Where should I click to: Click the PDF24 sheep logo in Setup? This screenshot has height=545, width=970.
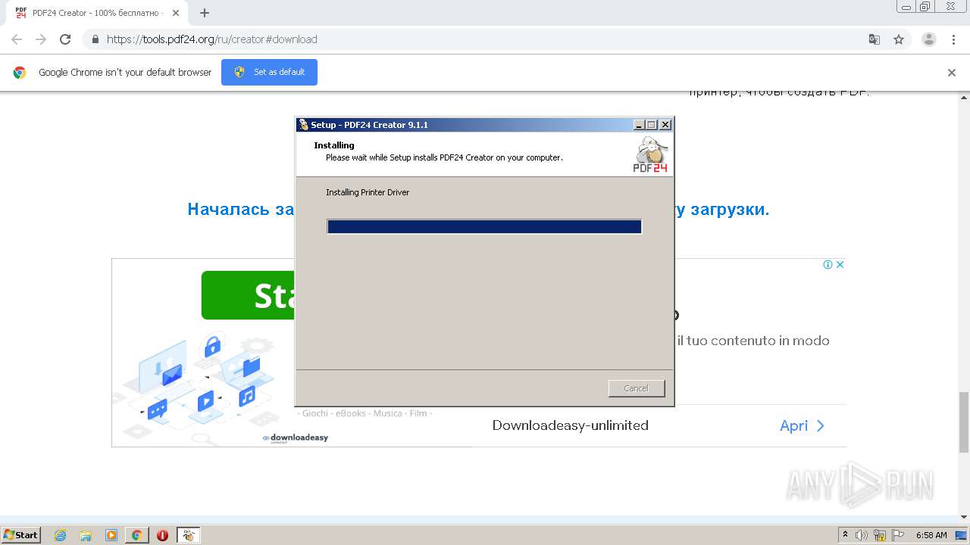[650, 154]
